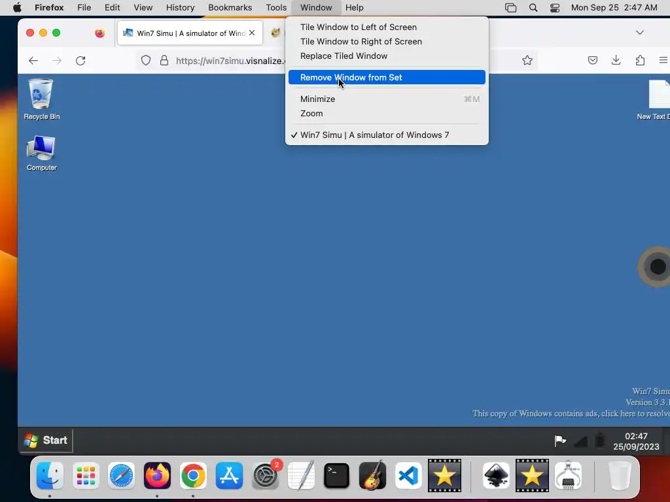The width and height of the screenshot is (670, 502).
Task: Go back using Firefox back arrow
Action: (33, 61)
